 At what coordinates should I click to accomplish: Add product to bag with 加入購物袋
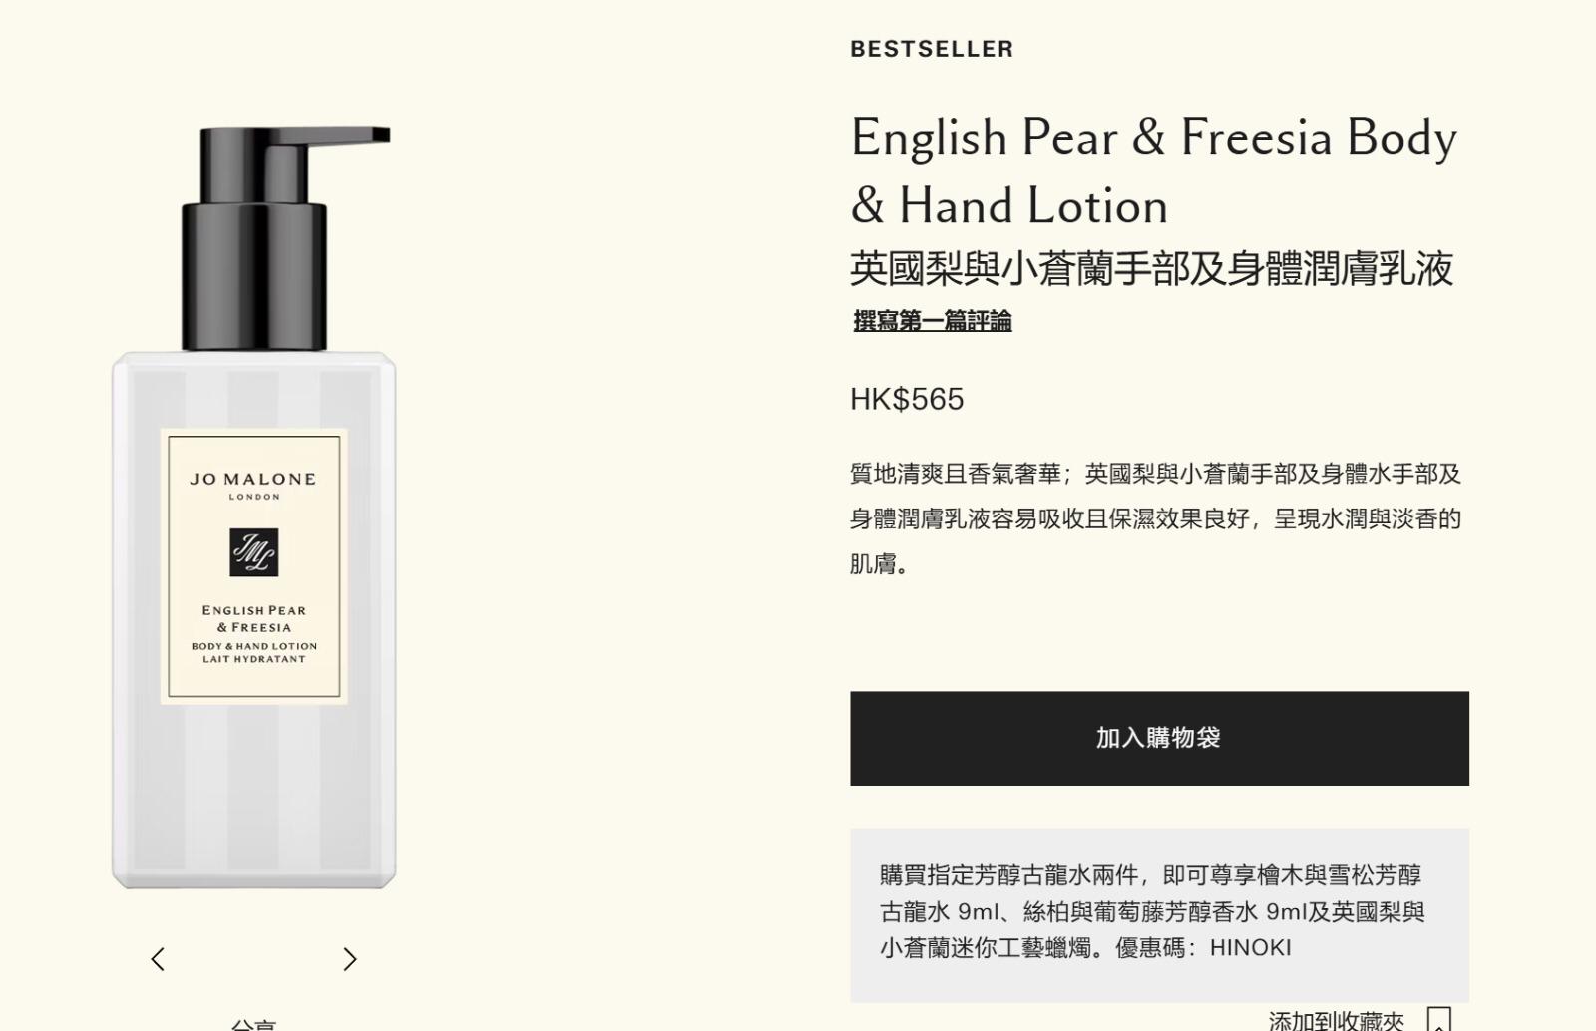pyautogui.click(x=1159, y=738)
